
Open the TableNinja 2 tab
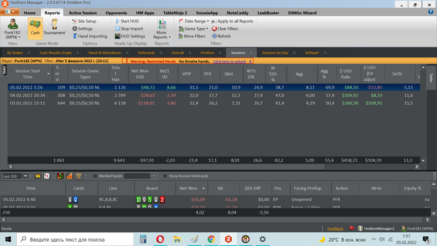(x=175, y=13)
